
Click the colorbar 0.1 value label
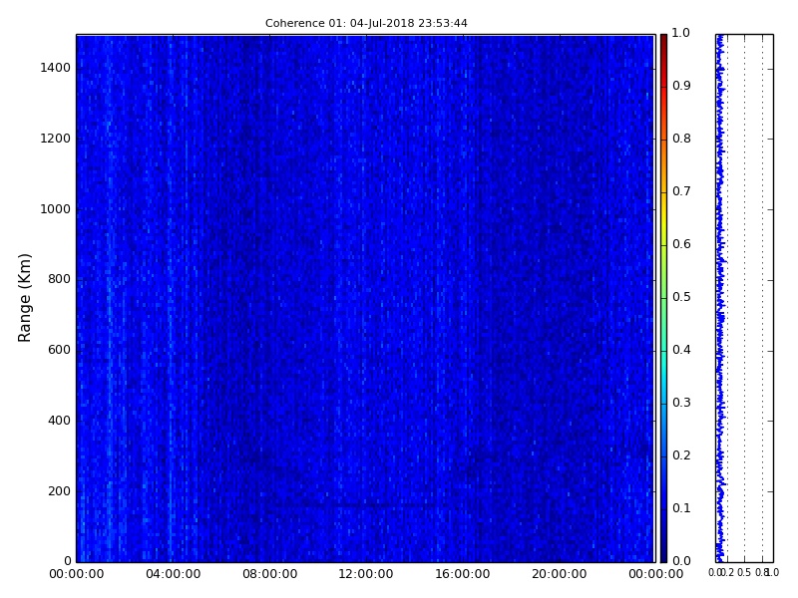(681, 508)
